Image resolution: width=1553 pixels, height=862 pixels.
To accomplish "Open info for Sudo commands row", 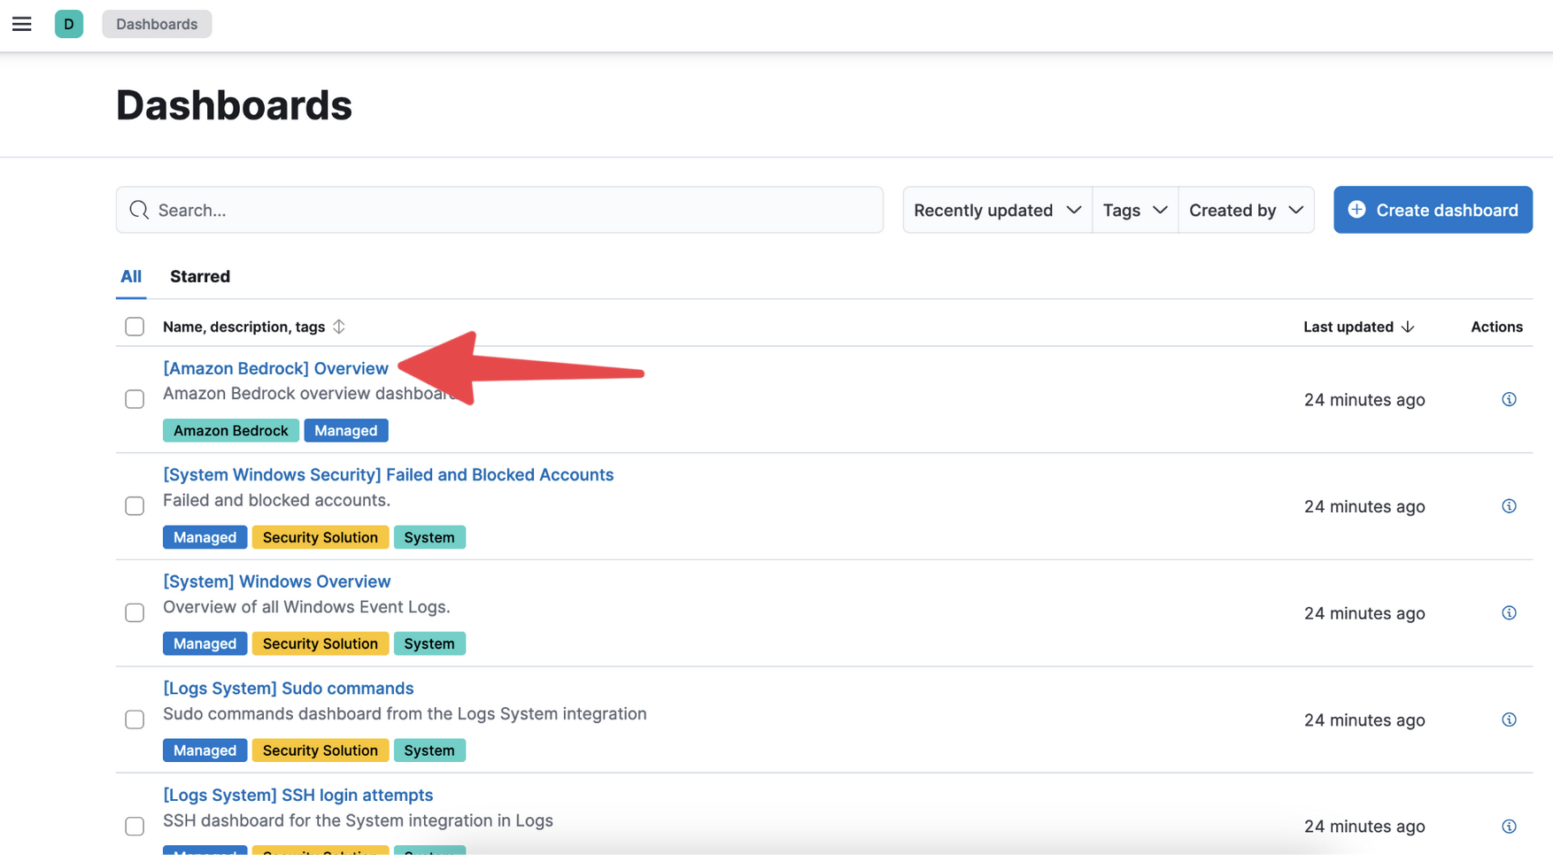I will click(1509, 720).
